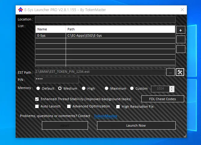Click the custom memory 1024 field

[160, 89]
